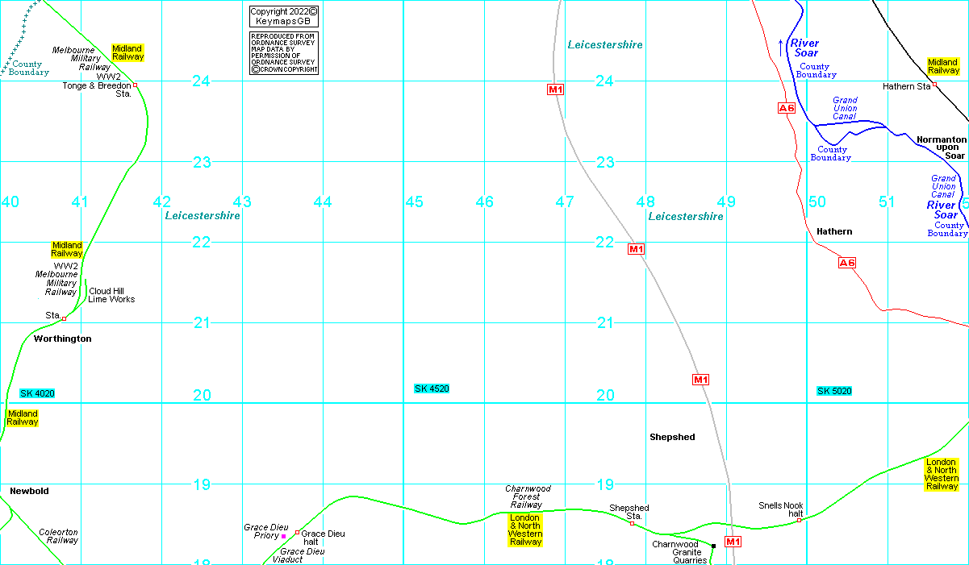Click the Normanton upon Soar place name
This screenshot has height=565, width=969.
coord(941,147)
